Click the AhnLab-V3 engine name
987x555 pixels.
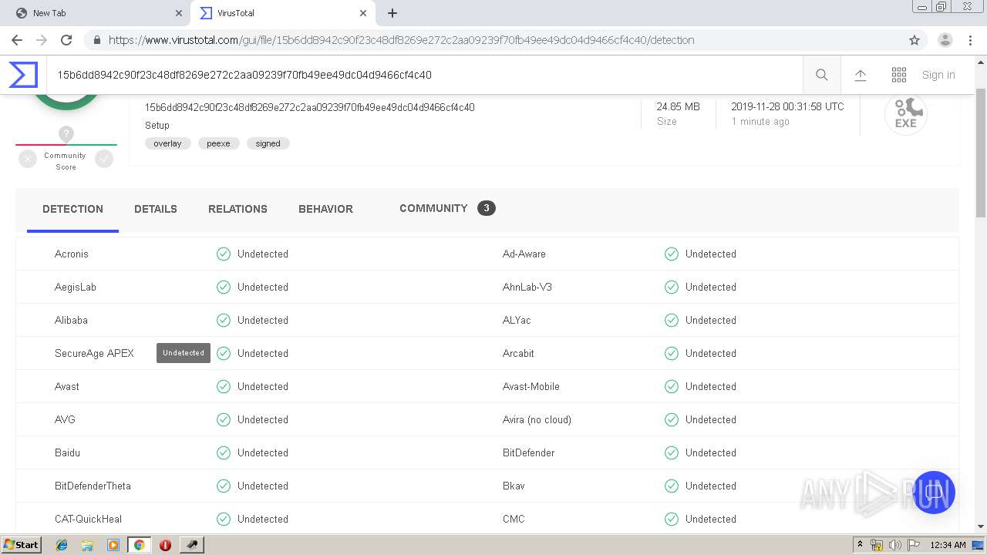point(527,287)
